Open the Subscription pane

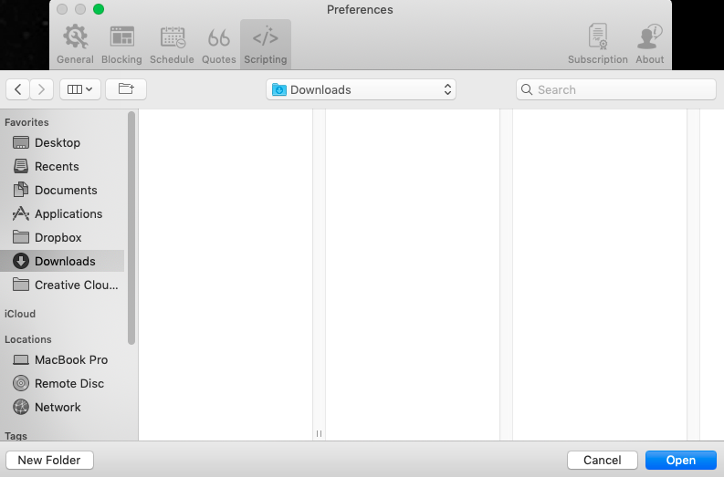tap(597, 45)
